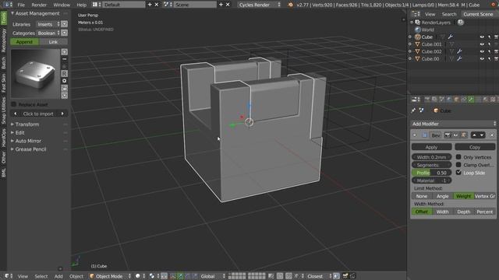Open Cycles Render engine dropdown

260,5
